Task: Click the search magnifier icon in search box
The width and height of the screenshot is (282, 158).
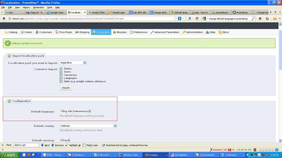Action: [x=253, y=19]
